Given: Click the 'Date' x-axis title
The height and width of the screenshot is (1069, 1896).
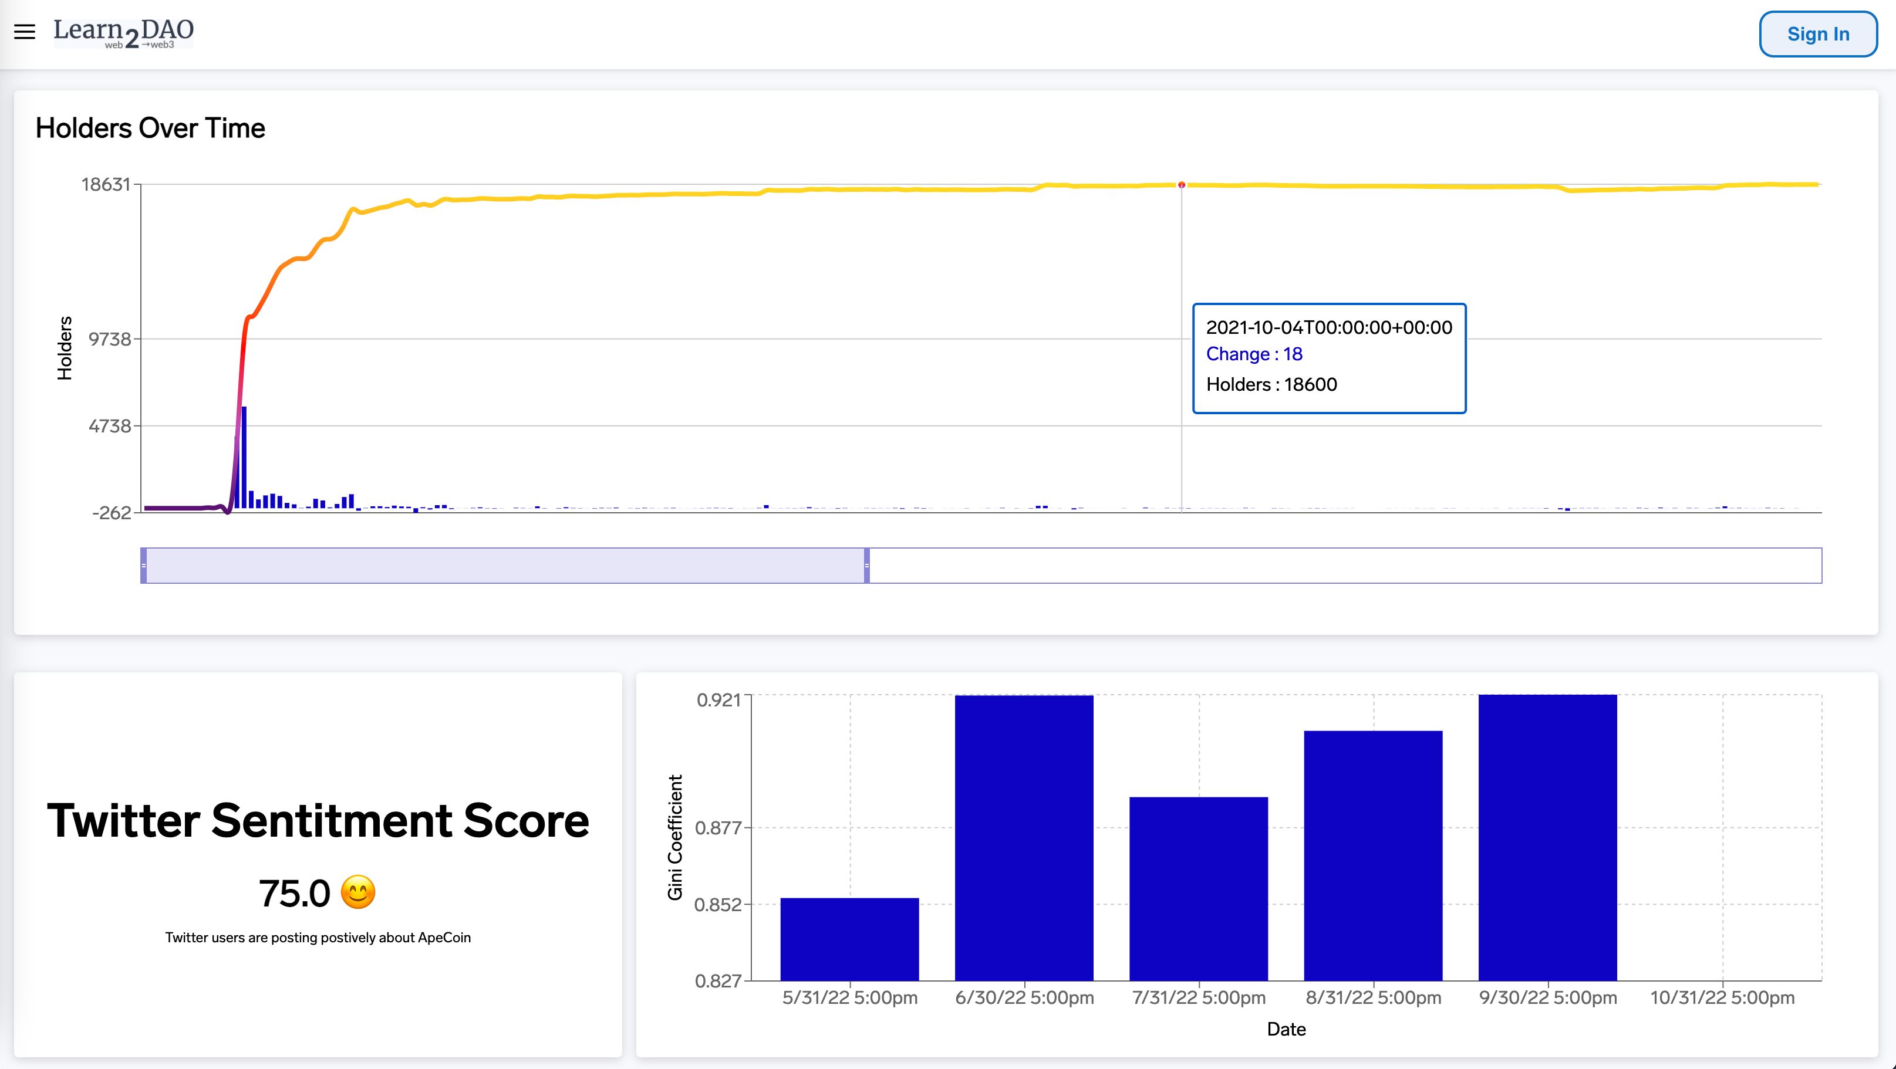Looking at the screenshot, I should (x=1287, y=1029).
